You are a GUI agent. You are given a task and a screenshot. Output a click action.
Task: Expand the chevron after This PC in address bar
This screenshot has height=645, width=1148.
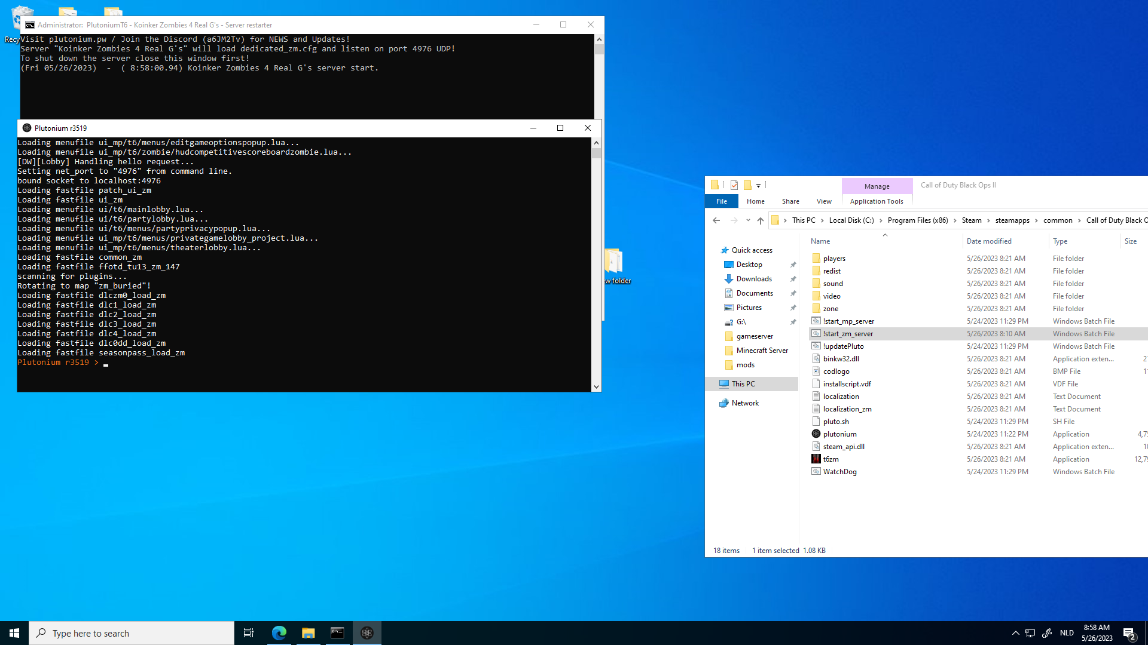coord(822,220)
